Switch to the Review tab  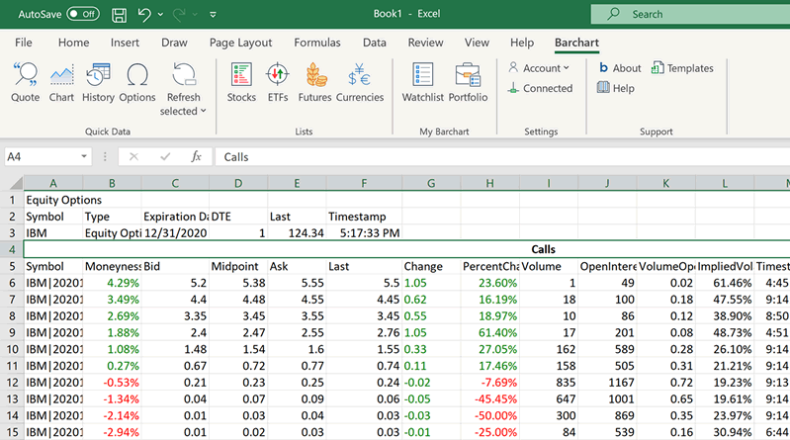coord(426,43)
